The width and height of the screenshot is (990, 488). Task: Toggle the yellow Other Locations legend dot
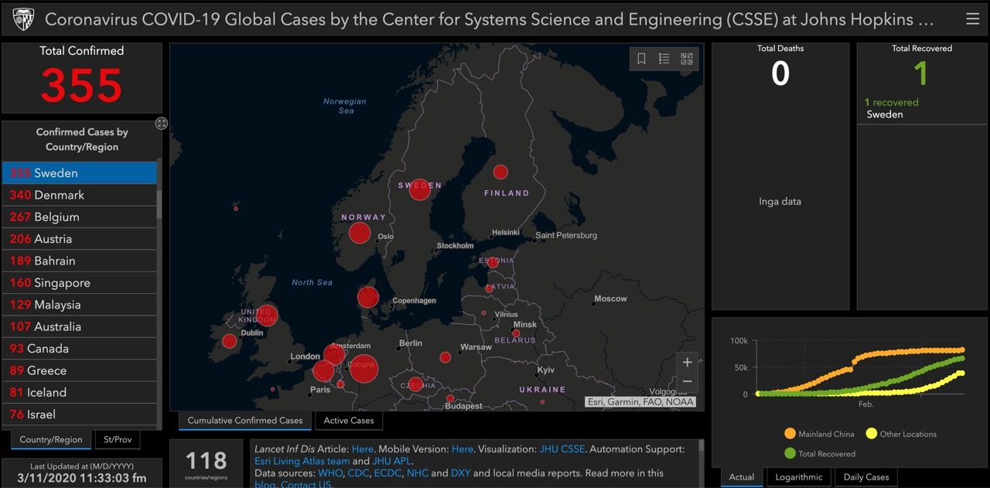click(872, 434)
